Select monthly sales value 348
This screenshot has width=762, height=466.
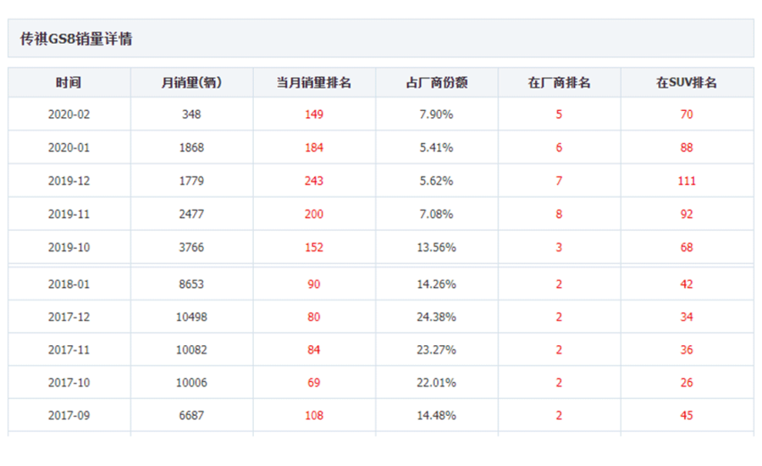[x=191, y=114]
